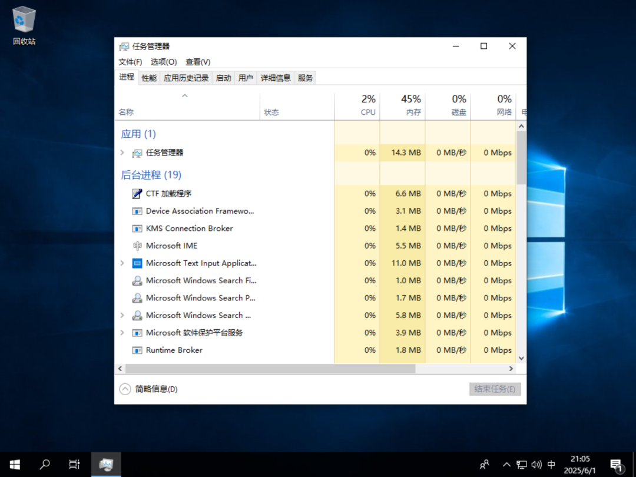Sort by the 状态 column header
Image resolution: width=636 pixels, height=477 pixels.
(x=297, y=107)
